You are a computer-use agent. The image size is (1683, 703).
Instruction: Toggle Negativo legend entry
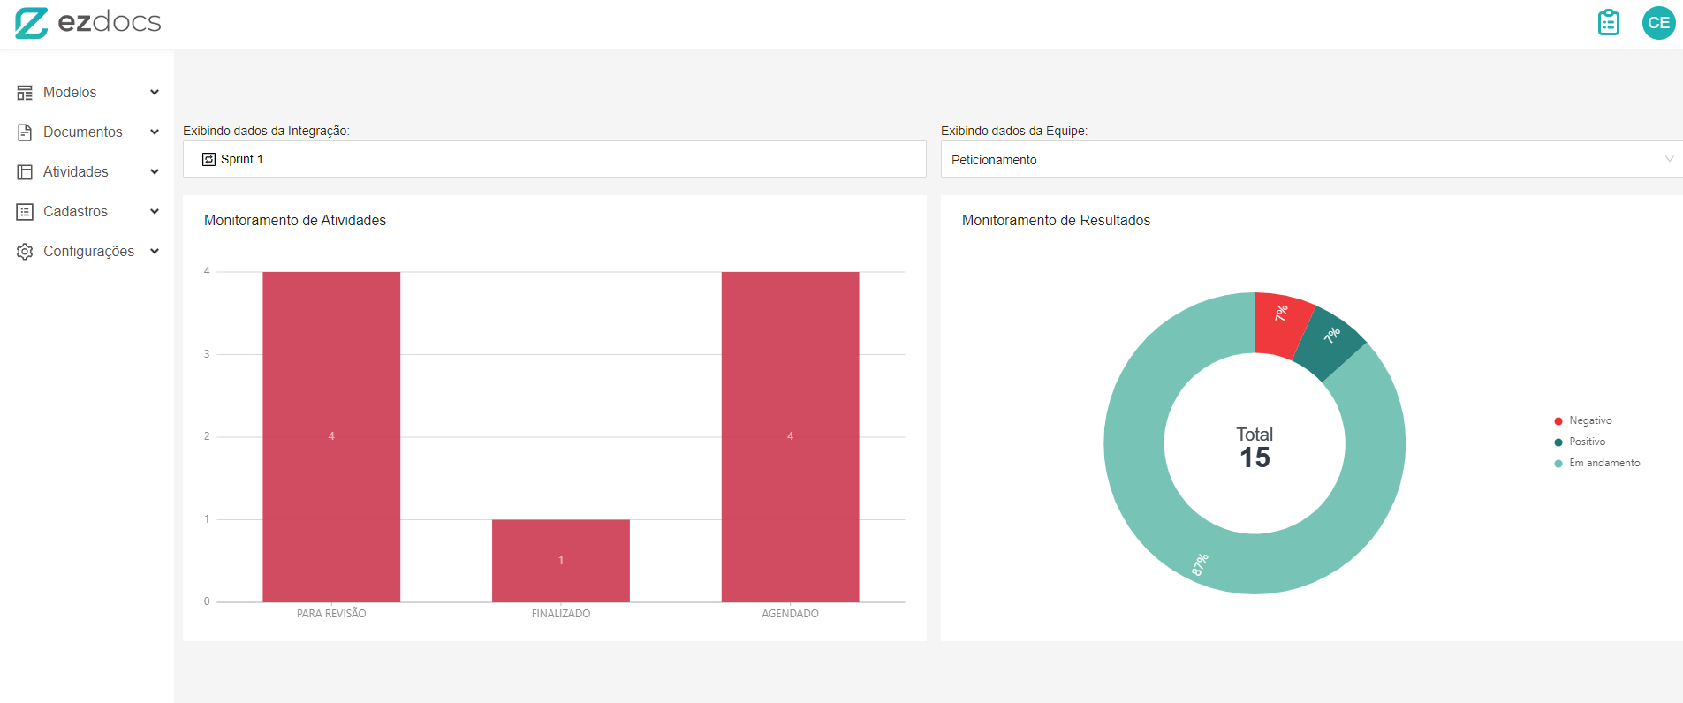1583,420
